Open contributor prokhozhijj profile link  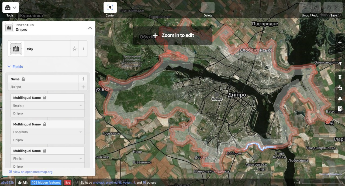[114, 182]
